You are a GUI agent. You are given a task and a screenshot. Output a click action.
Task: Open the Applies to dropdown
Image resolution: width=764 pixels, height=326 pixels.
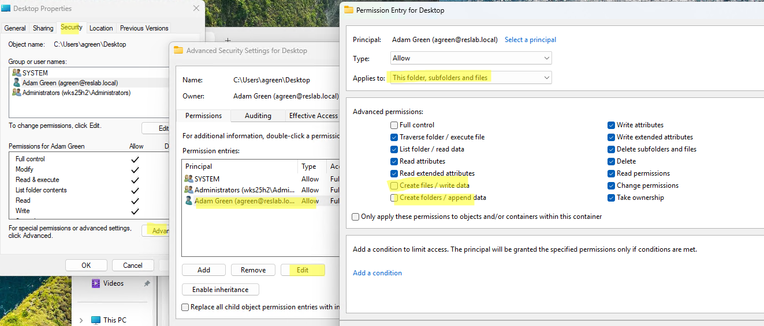coord(471,77)
